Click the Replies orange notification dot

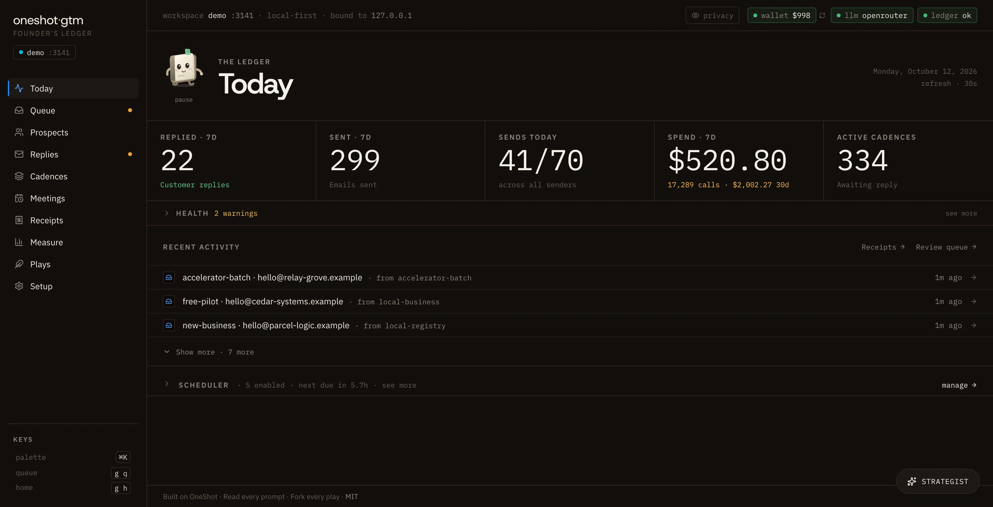coord(130,154)
